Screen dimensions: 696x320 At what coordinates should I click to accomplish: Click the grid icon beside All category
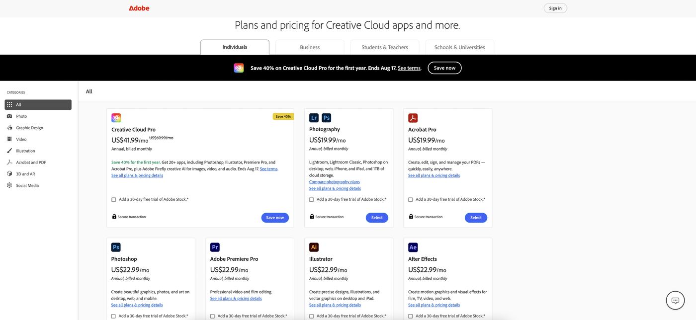[x=9, y=105]
